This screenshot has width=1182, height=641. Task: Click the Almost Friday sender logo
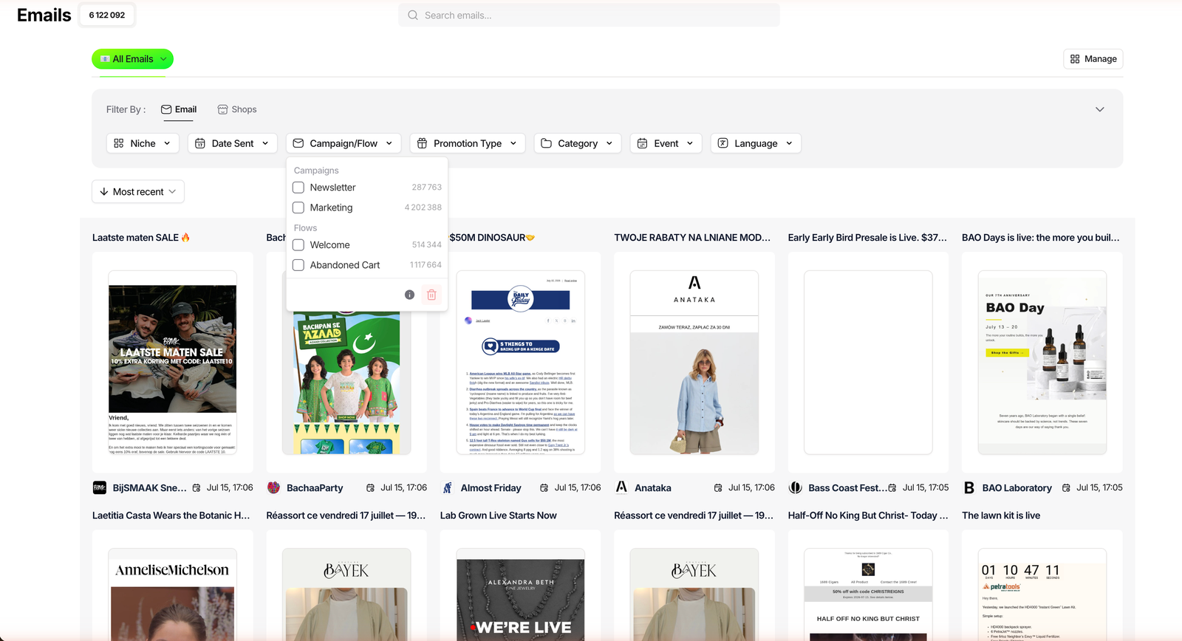(447, 487)
